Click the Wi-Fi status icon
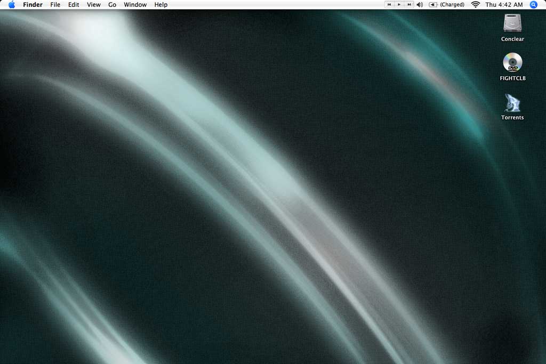This screenshot has height=364, width=546. click(475, 5)
